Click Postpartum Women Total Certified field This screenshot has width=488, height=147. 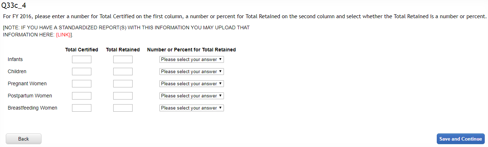pos(82,96)
